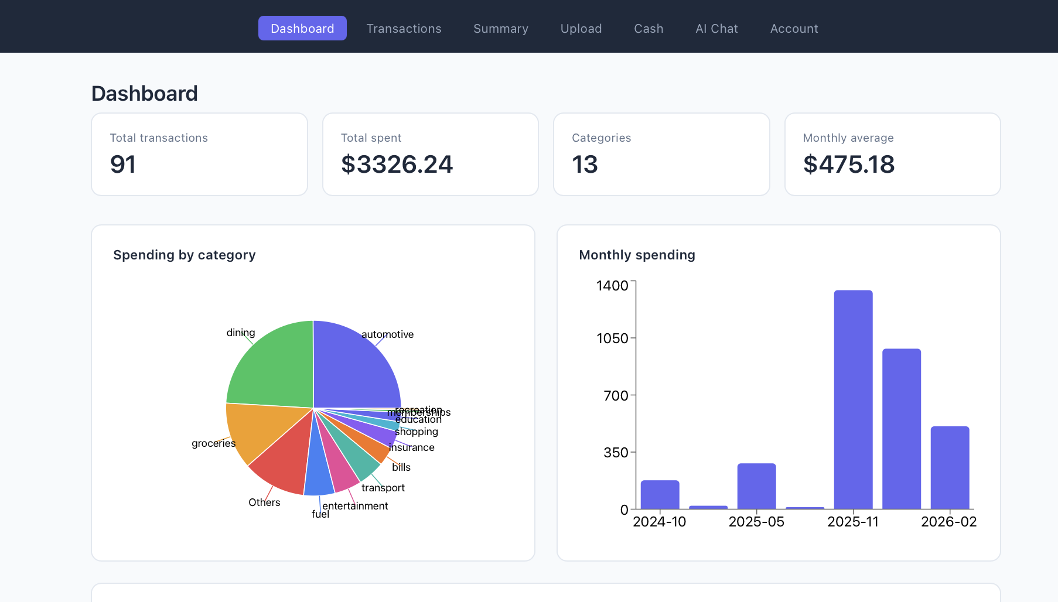This screenshot has width=1058, height=602.
Task: Click the tallest bar for 2025-11
Action: [x=853, y=399]
